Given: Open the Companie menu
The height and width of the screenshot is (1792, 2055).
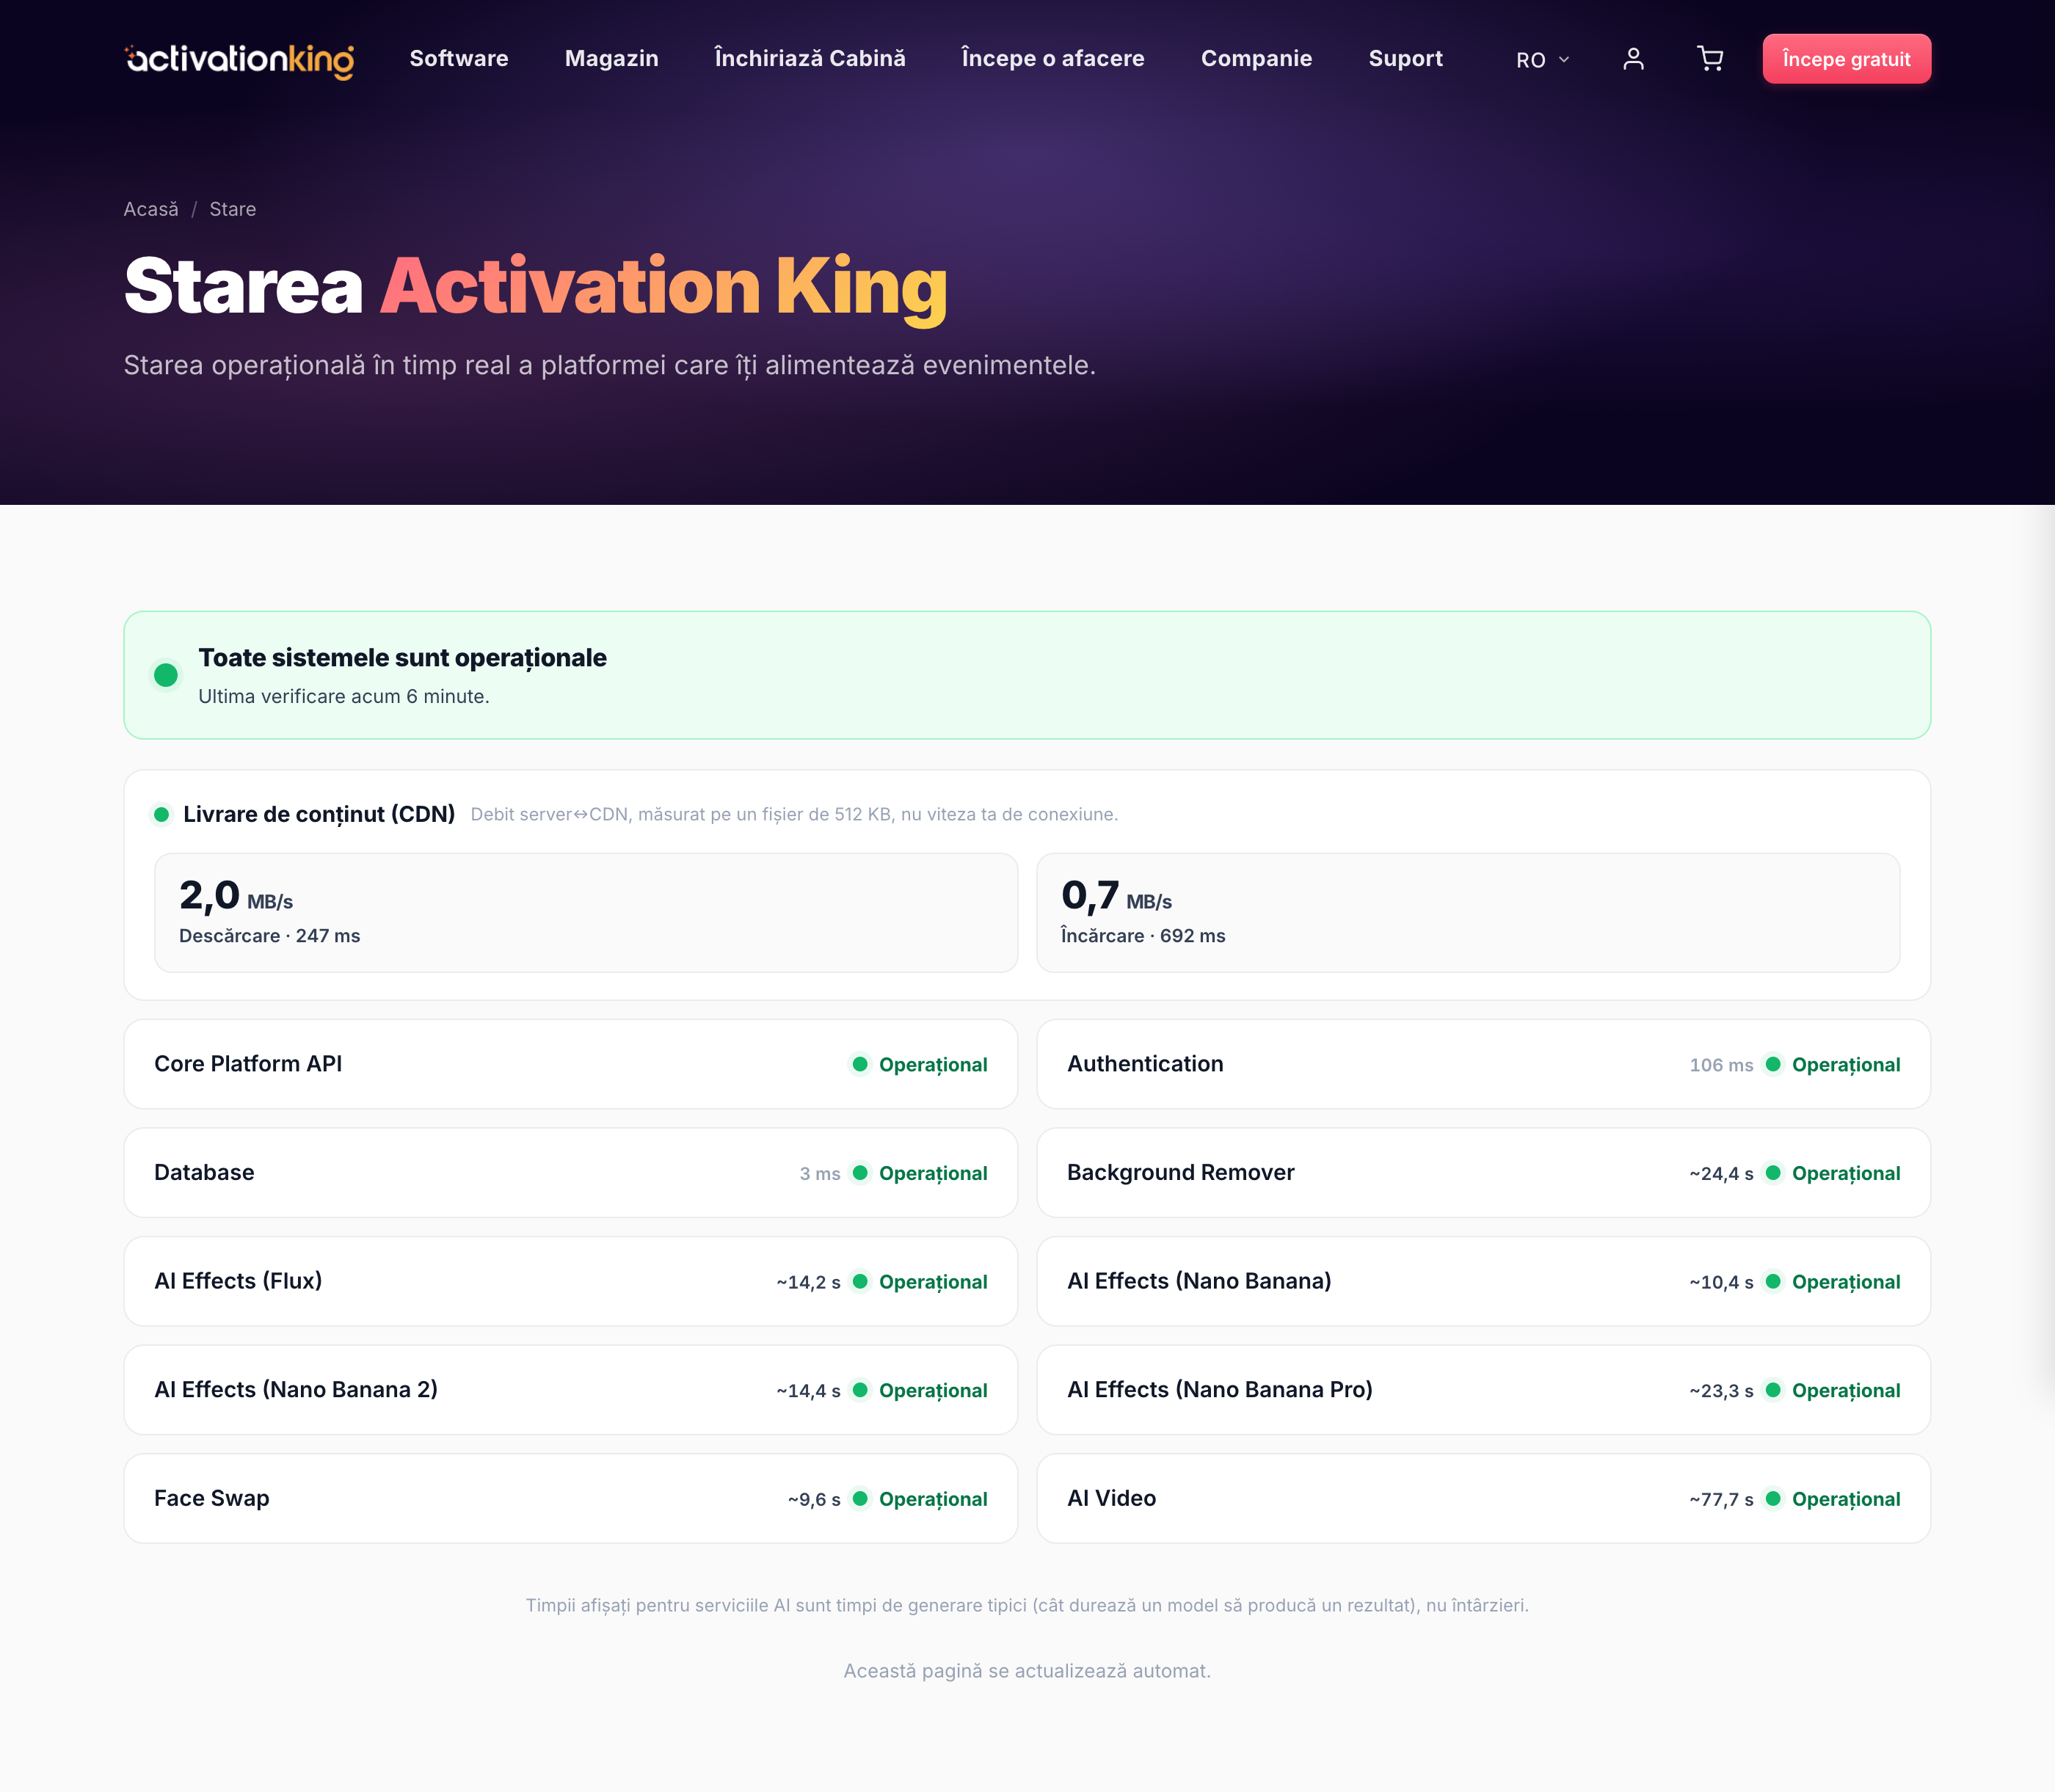Looking at the screenshot, I should pos(1256,58).
